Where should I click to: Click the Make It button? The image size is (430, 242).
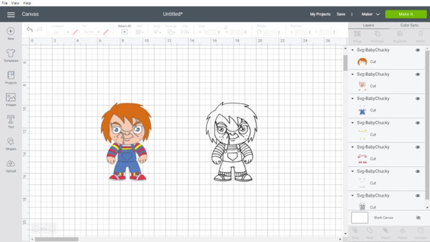click(x=406, y=14)
